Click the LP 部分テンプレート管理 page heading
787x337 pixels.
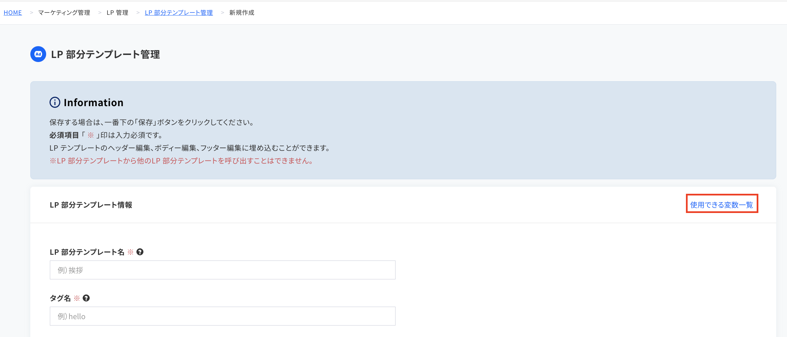[105, 54]
